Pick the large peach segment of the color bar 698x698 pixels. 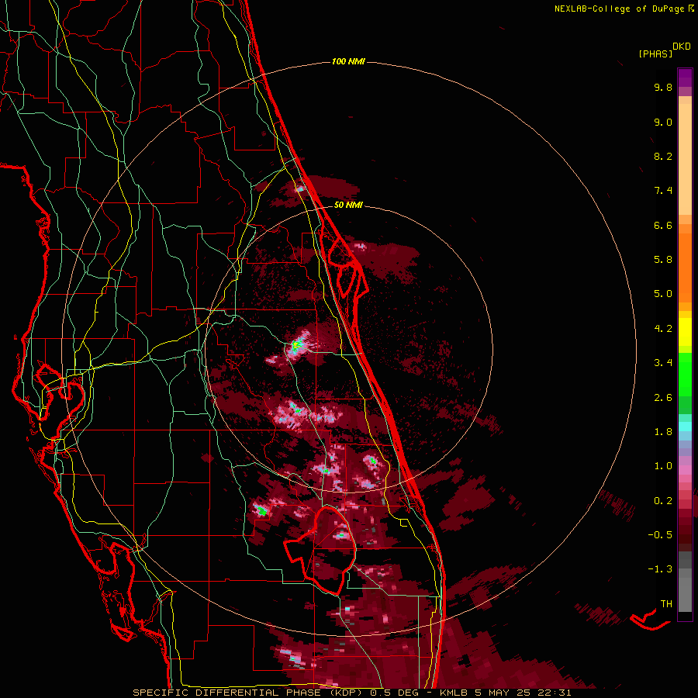[685, 159]
